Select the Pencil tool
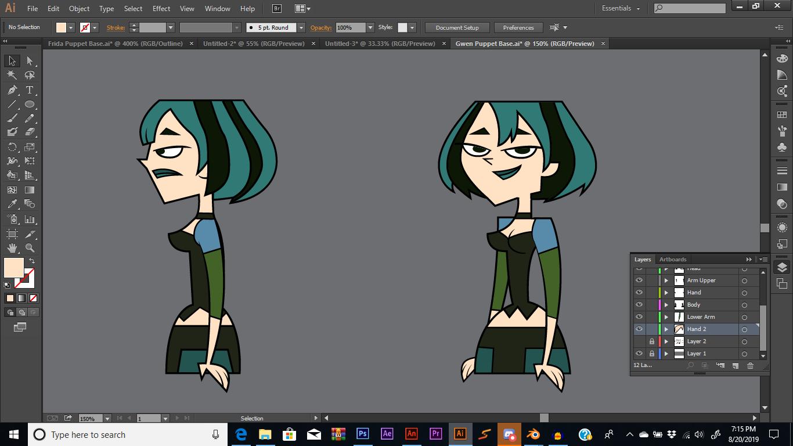 pos(30,118)
